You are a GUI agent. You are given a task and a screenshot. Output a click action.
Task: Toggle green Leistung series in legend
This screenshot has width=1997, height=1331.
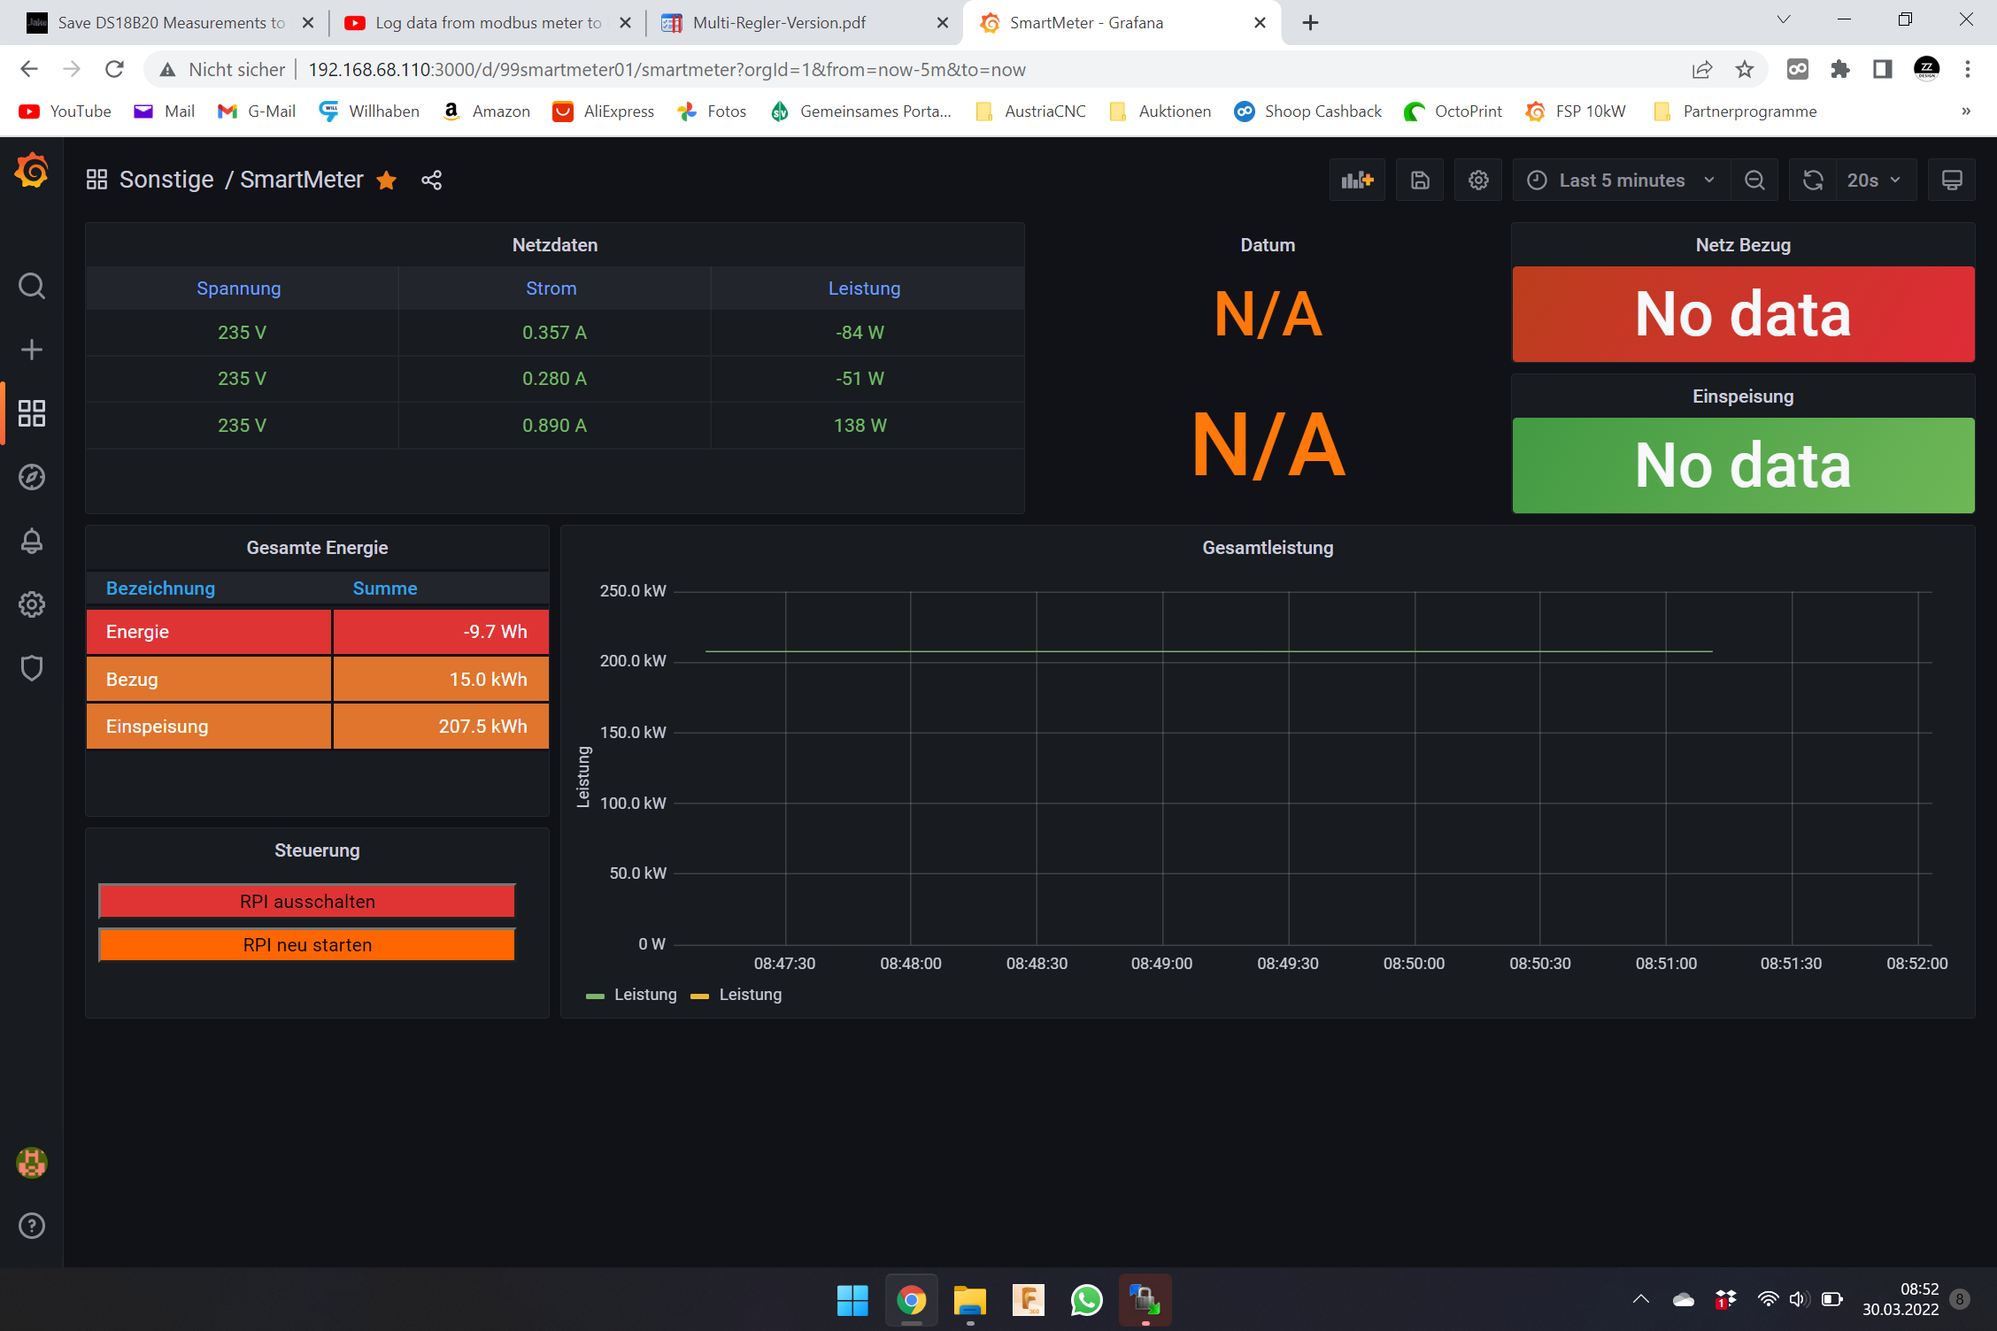tap(644, 995)
